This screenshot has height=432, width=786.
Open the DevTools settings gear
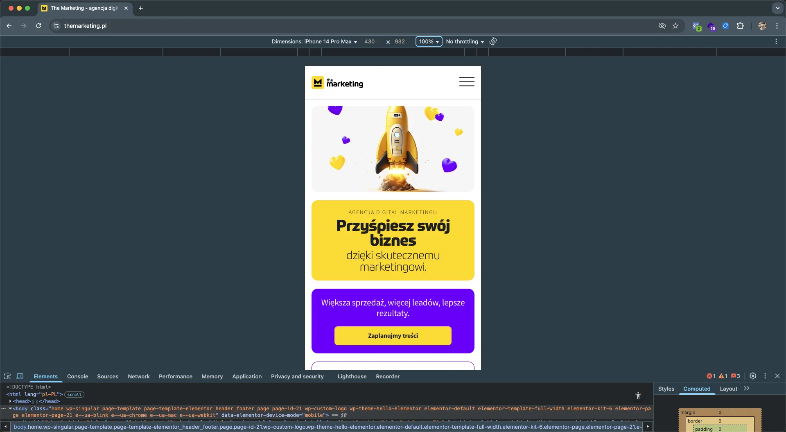click(x=753, y=376)
